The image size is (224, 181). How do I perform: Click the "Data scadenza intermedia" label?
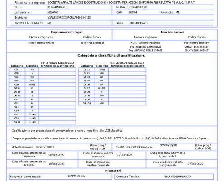point(167,155)
